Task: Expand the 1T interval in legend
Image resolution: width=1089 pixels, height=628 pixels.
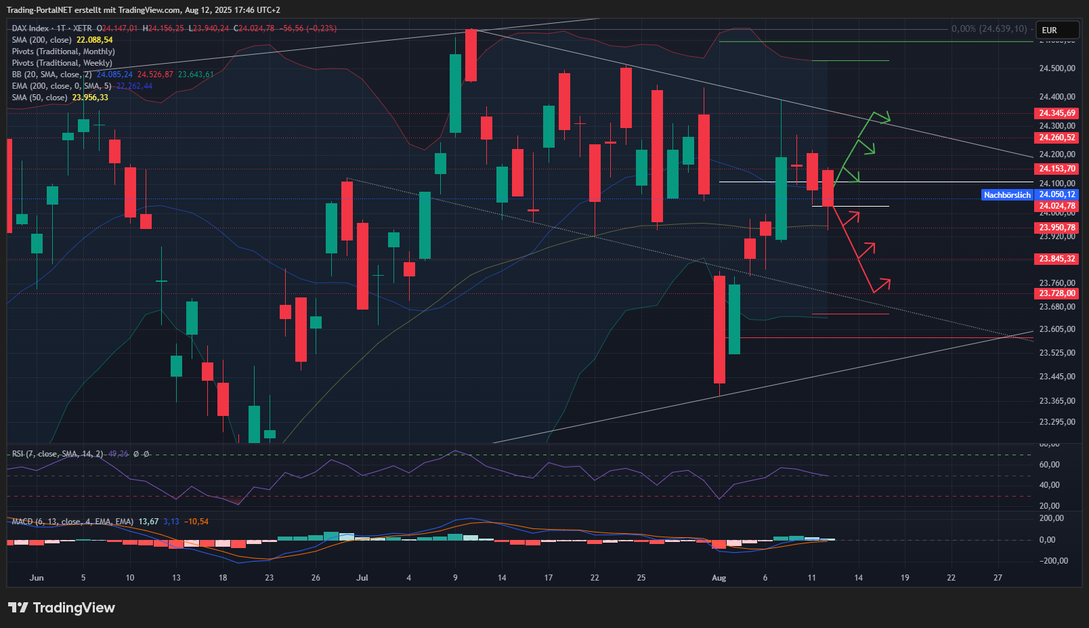Action: pyautogui.click(x=61, y=28)
